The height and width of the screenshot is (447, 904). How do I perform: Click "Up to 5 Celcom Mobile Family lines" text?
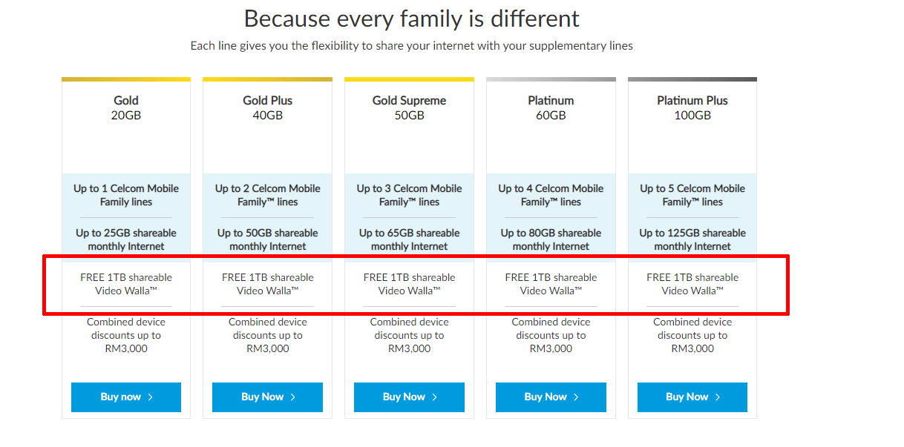click(692, 195)
